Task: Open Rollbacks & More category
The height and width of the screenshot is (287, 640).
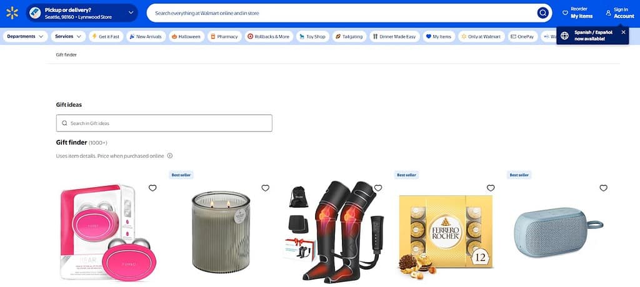Action: pos(268,36)
